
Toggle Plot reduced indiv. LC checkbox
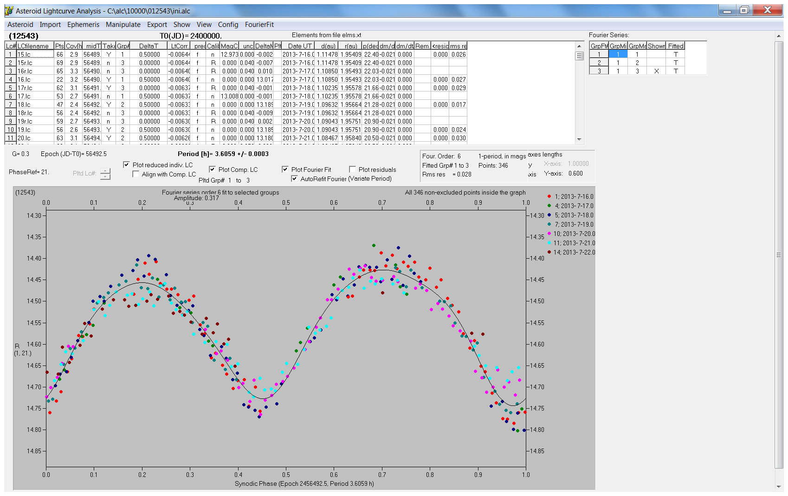pyautogui.click(x=126, y=164)
